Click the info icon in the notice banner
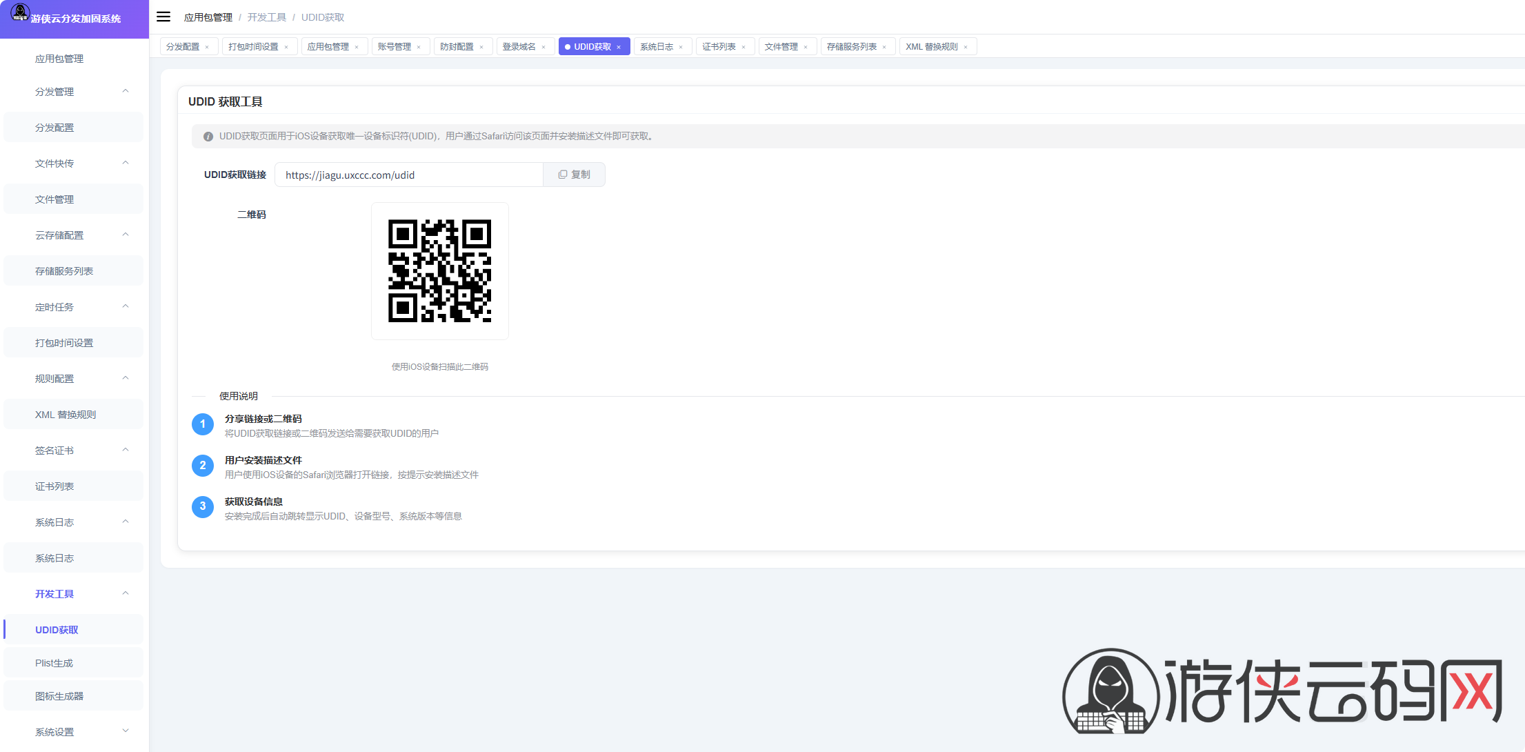Viewport: 1525px width, 752px height. (x=208, y=137)
